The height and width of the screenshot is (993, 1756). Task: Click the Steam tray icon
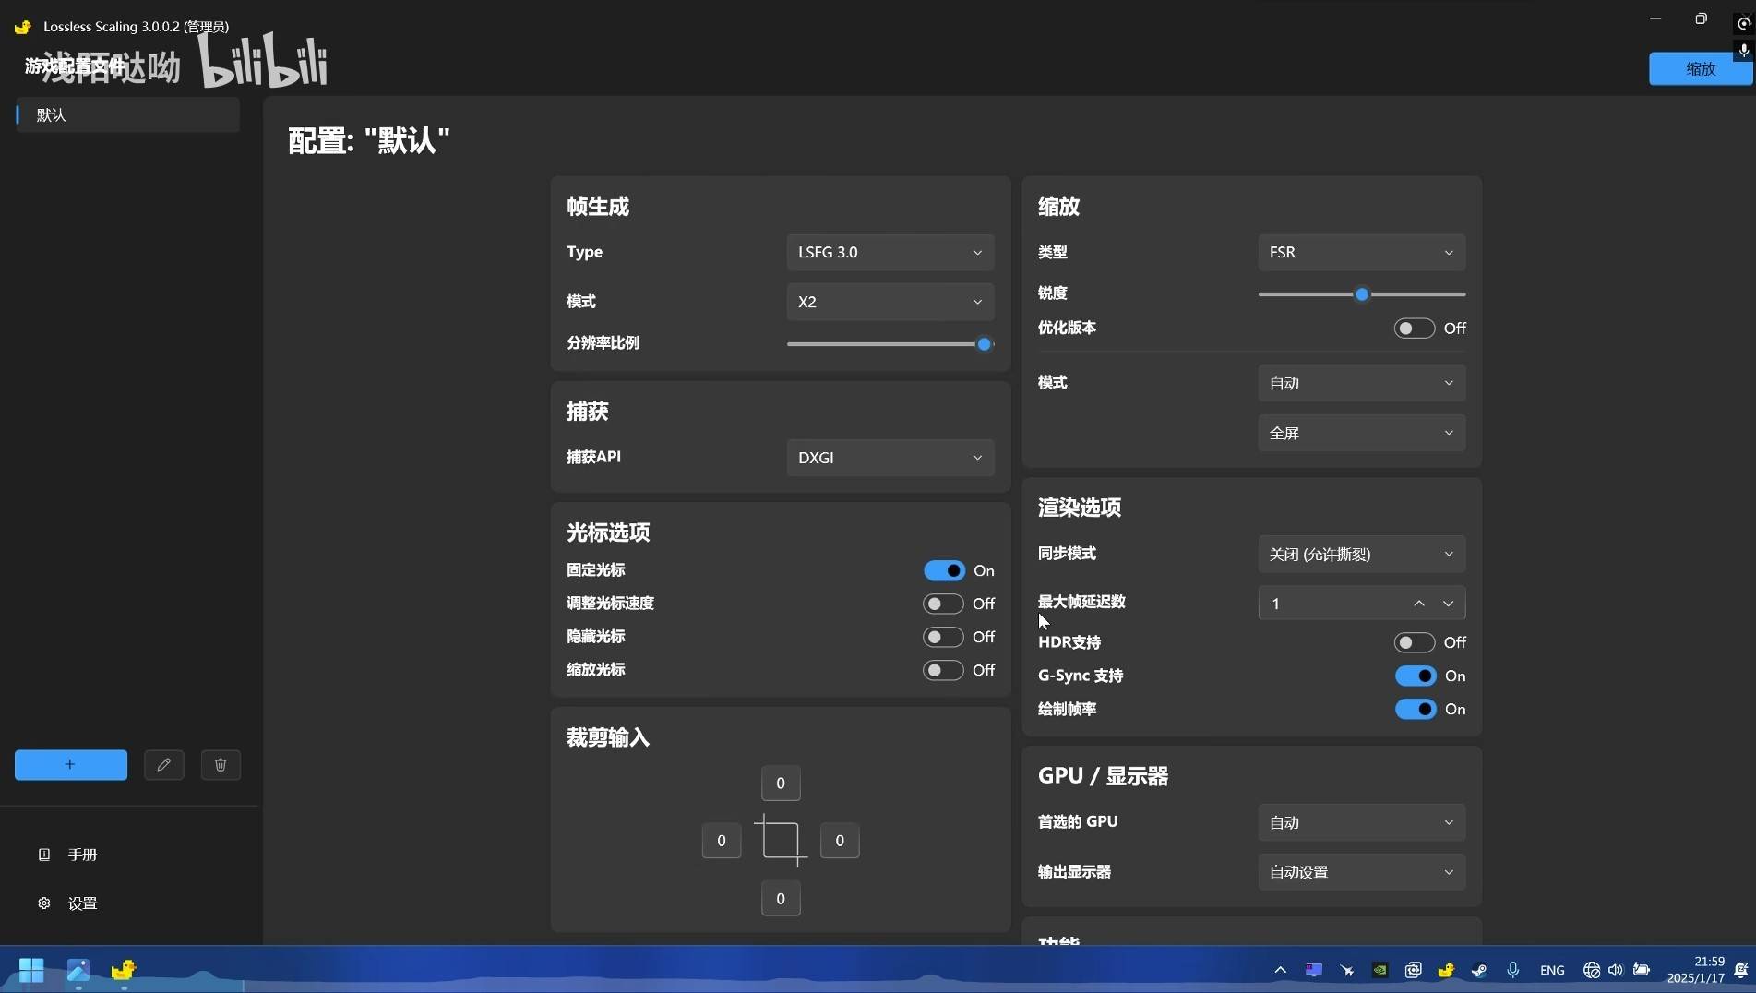click(1478, 970)
